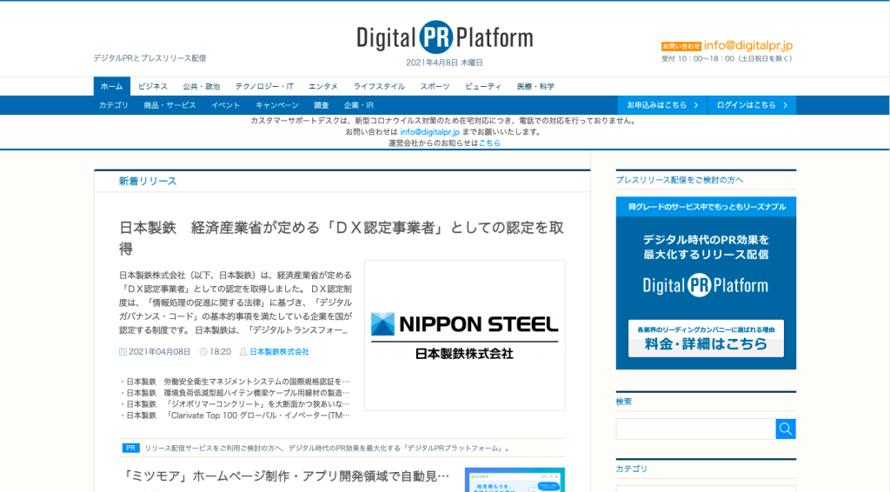The image size is (890, 492).
Task: Open the キャンペーン menu item
Action: 277,105
